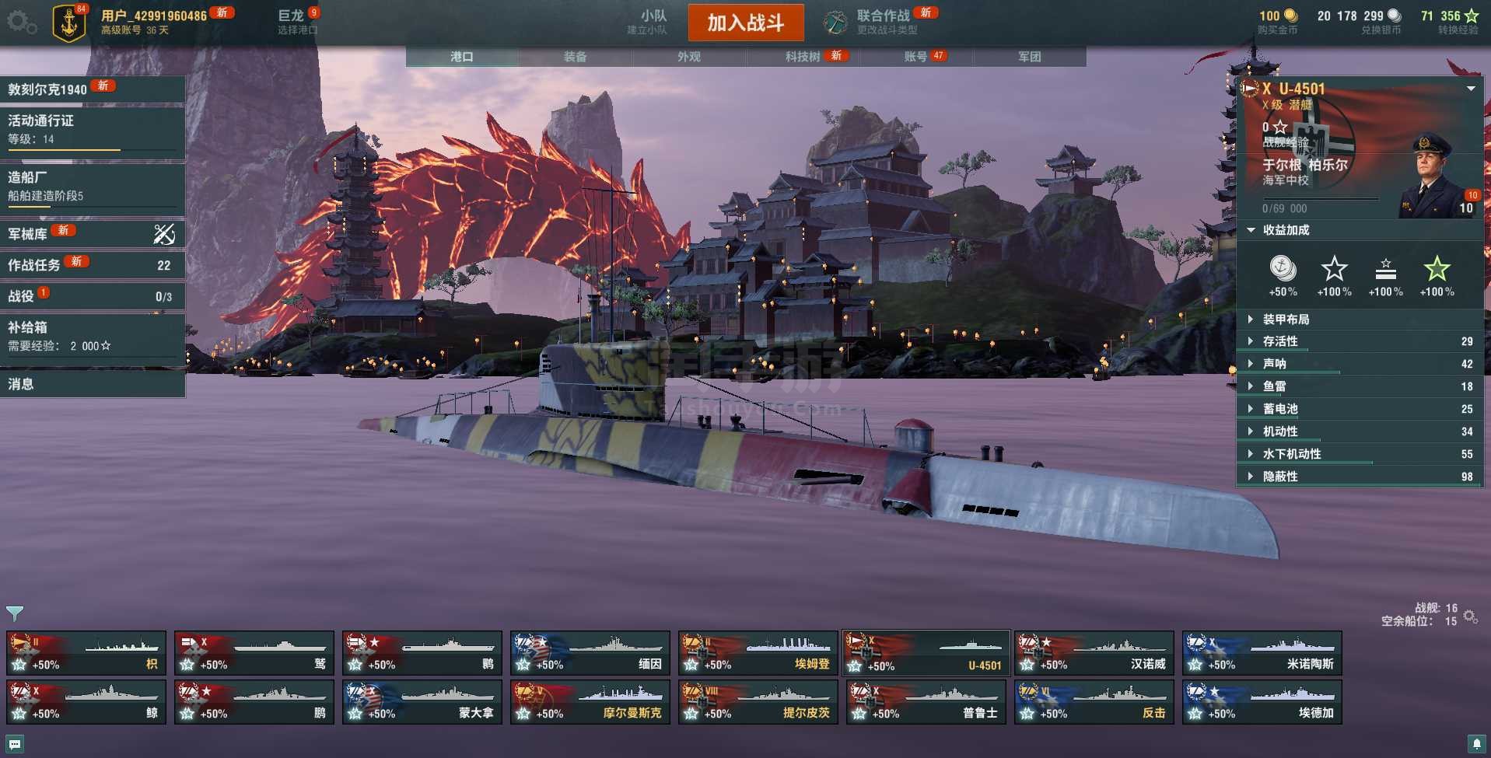
Task: Open carousel settings gear near 战舰 count
Action: click(1470, 616)
